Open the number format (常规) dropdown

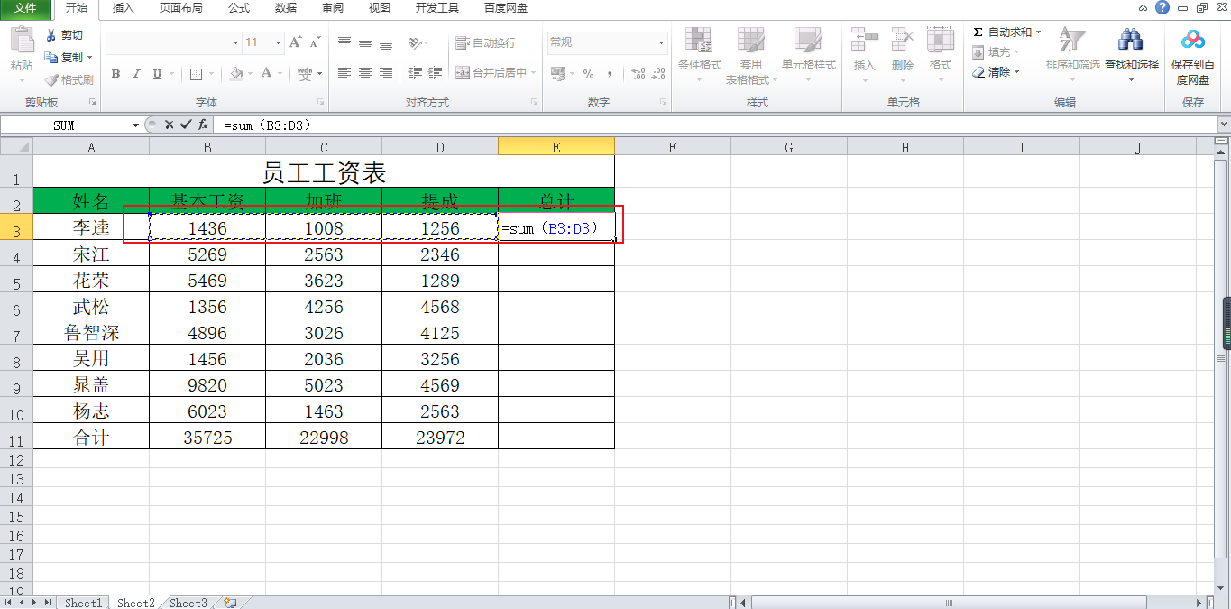[661, 42]
